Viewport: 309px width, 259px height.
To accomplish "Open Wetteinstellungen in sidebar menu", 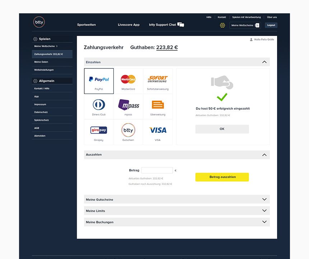I will [44, 70].
